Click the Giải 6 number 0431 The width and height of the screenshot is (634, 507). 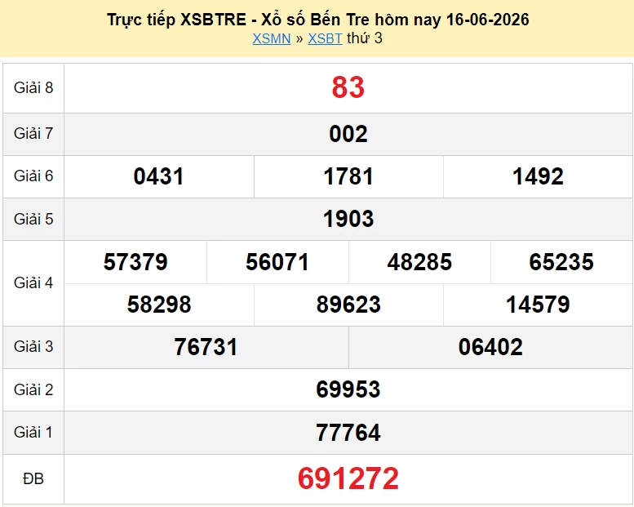158,176
